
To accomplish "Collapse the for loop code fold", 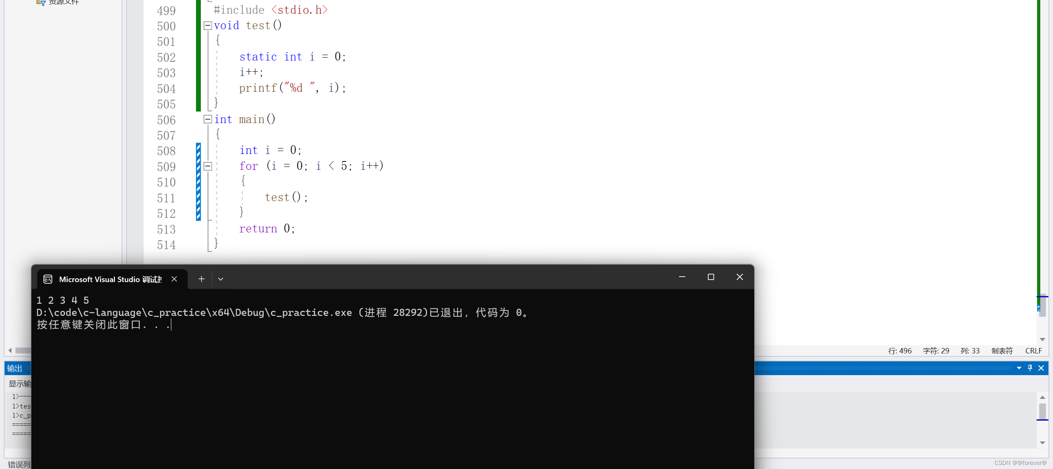I will click(208, 166).
